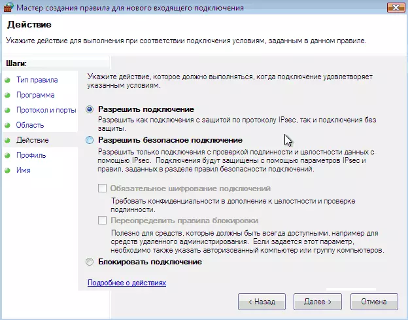This screenshot has height=320, width=408.
Task: Click green bullet beside Область
Action: coord(7,125)
